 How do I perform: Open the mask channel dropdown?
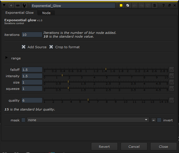tap(88, 120)
